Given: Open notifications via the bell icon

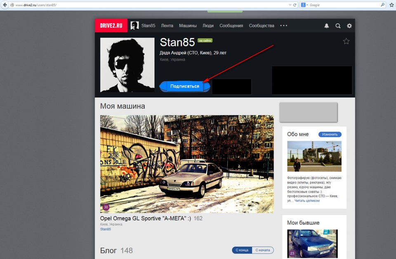Looking at the screenshot, I should pos(327,26).
